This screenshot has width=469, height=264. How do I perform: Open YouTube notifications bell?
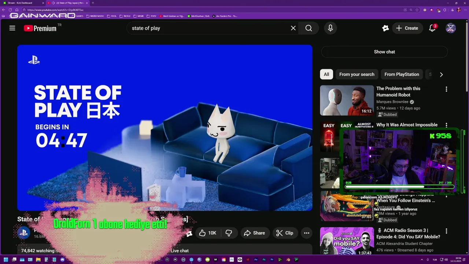(x=432, y=28)
